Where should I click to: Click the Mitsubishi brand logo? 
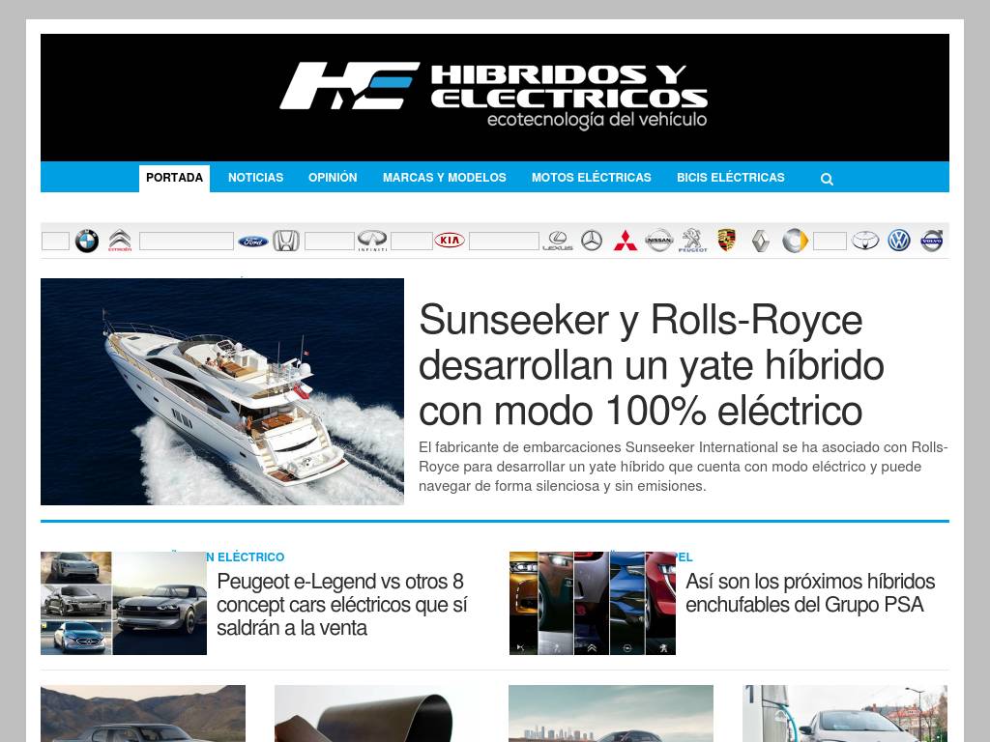coord(626,242)
